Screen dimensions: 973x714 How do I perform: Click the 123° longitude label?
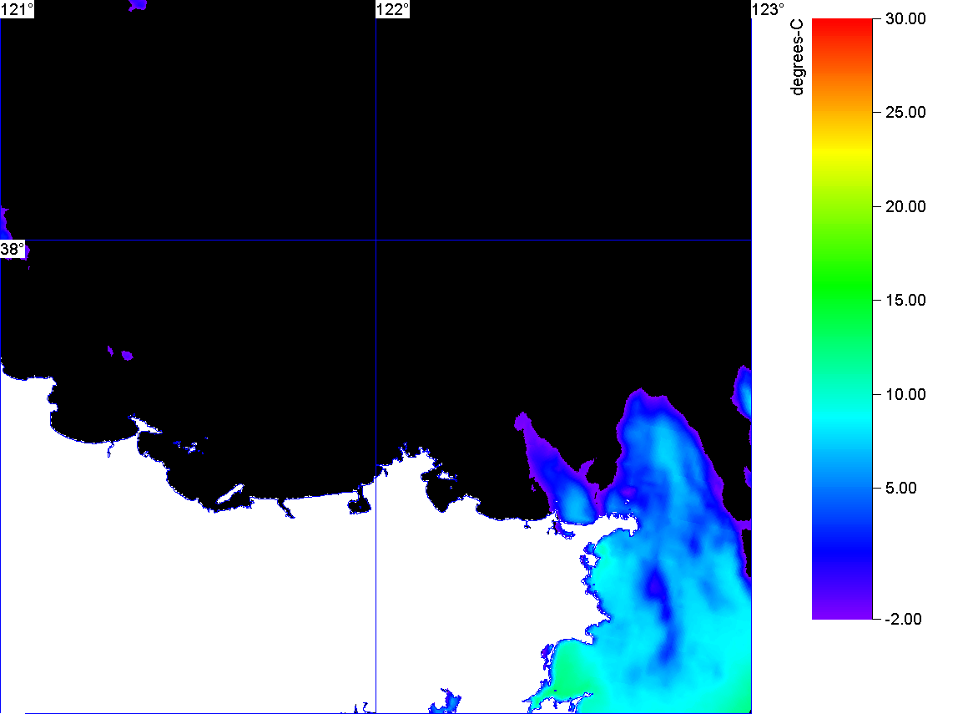click(x=769, y=9)
